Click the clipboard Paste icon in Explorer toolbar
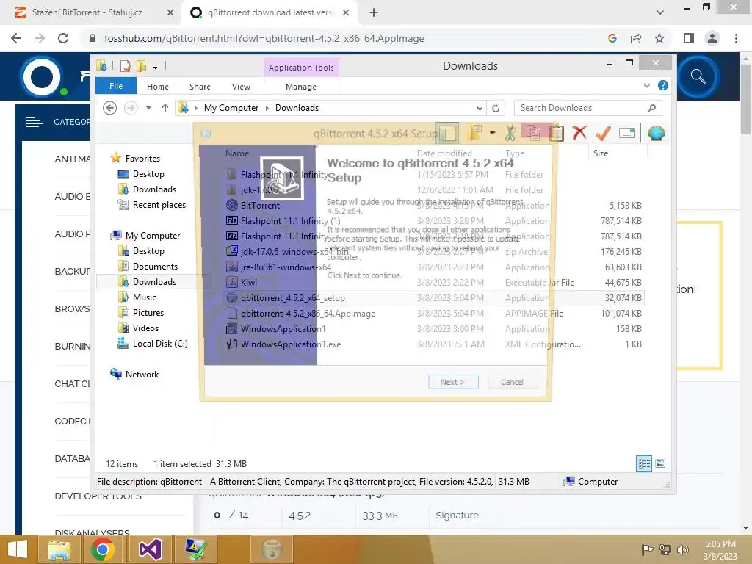The width and height of the screenshot is (752, 564). pos(556,133)
